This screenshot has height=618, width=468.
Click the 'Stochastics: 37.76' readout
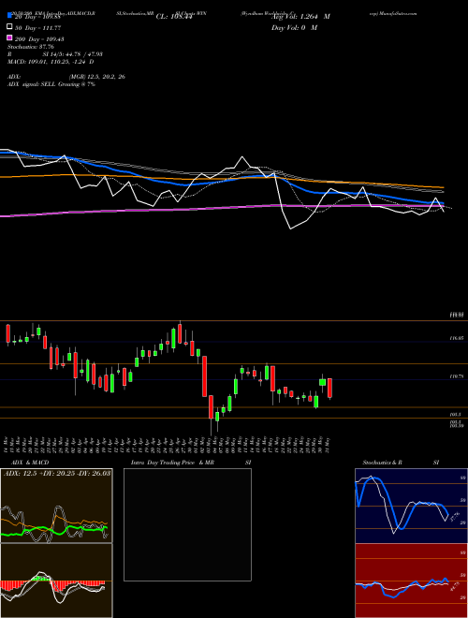click(x=31, y=47)
